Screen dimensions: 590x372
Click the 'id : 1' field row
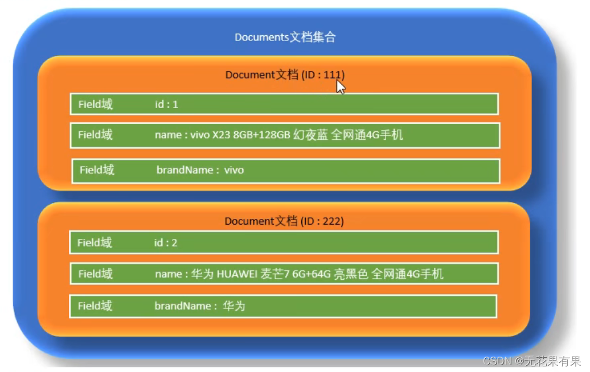285,104
